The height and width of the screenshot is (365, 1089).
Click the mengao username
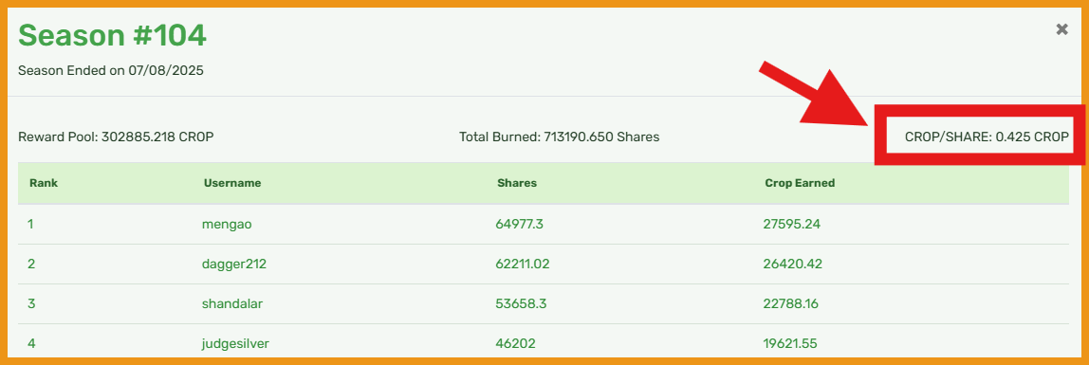click(x=225, y=224)
